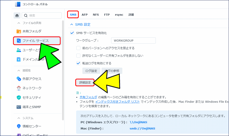Screen dimensions: 229x136
Task: Open the 詳細設定 button
Action: click(x=85, y=82)
